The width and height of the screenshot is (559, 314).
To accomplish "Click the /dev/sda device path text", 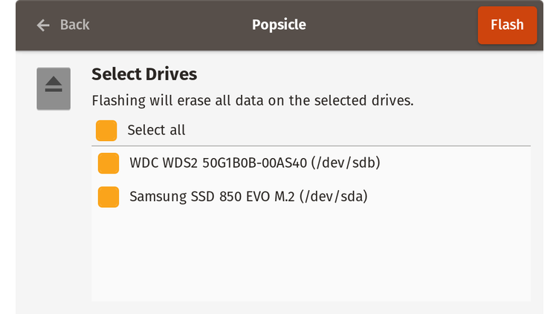I will coord(334,197).
